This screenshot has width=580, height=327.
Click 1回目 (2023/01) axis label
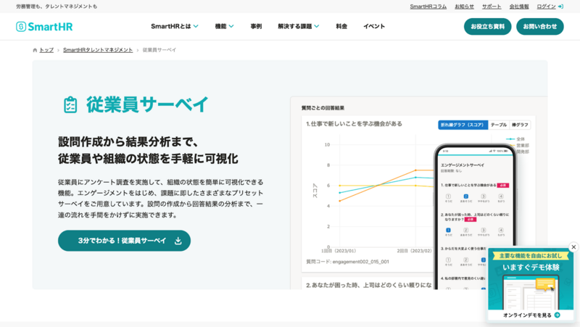(339, 251)
